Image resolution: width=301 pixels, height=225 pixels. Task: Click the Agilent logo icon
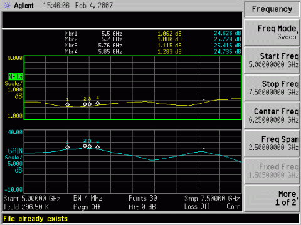coord(7,6)
